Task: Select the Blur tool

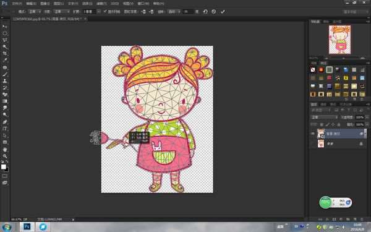Action: (5, 108)
